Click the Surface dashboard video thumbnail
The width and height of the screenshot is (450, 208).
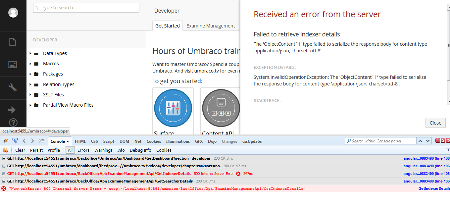[x=173, y=108]
